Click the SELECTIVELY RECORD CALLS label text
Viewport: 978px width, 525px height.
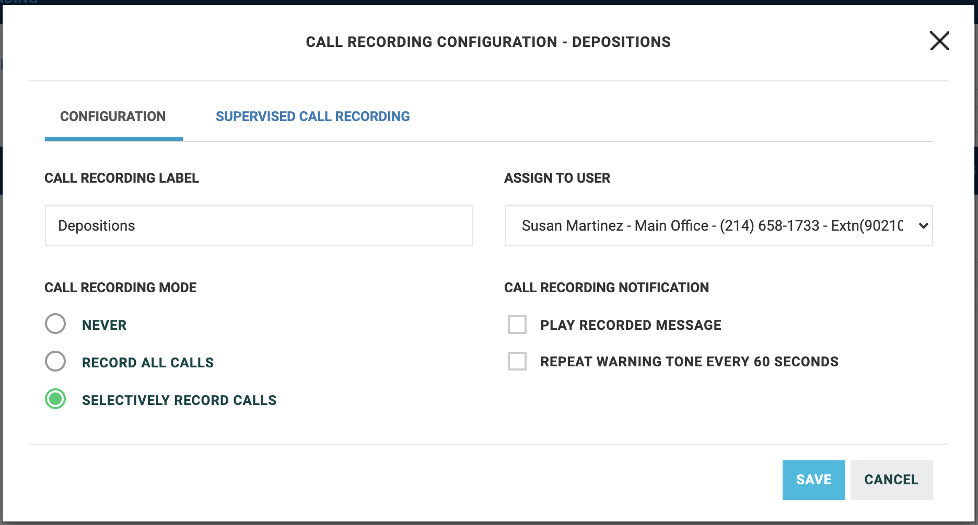[x=179, y=400]
